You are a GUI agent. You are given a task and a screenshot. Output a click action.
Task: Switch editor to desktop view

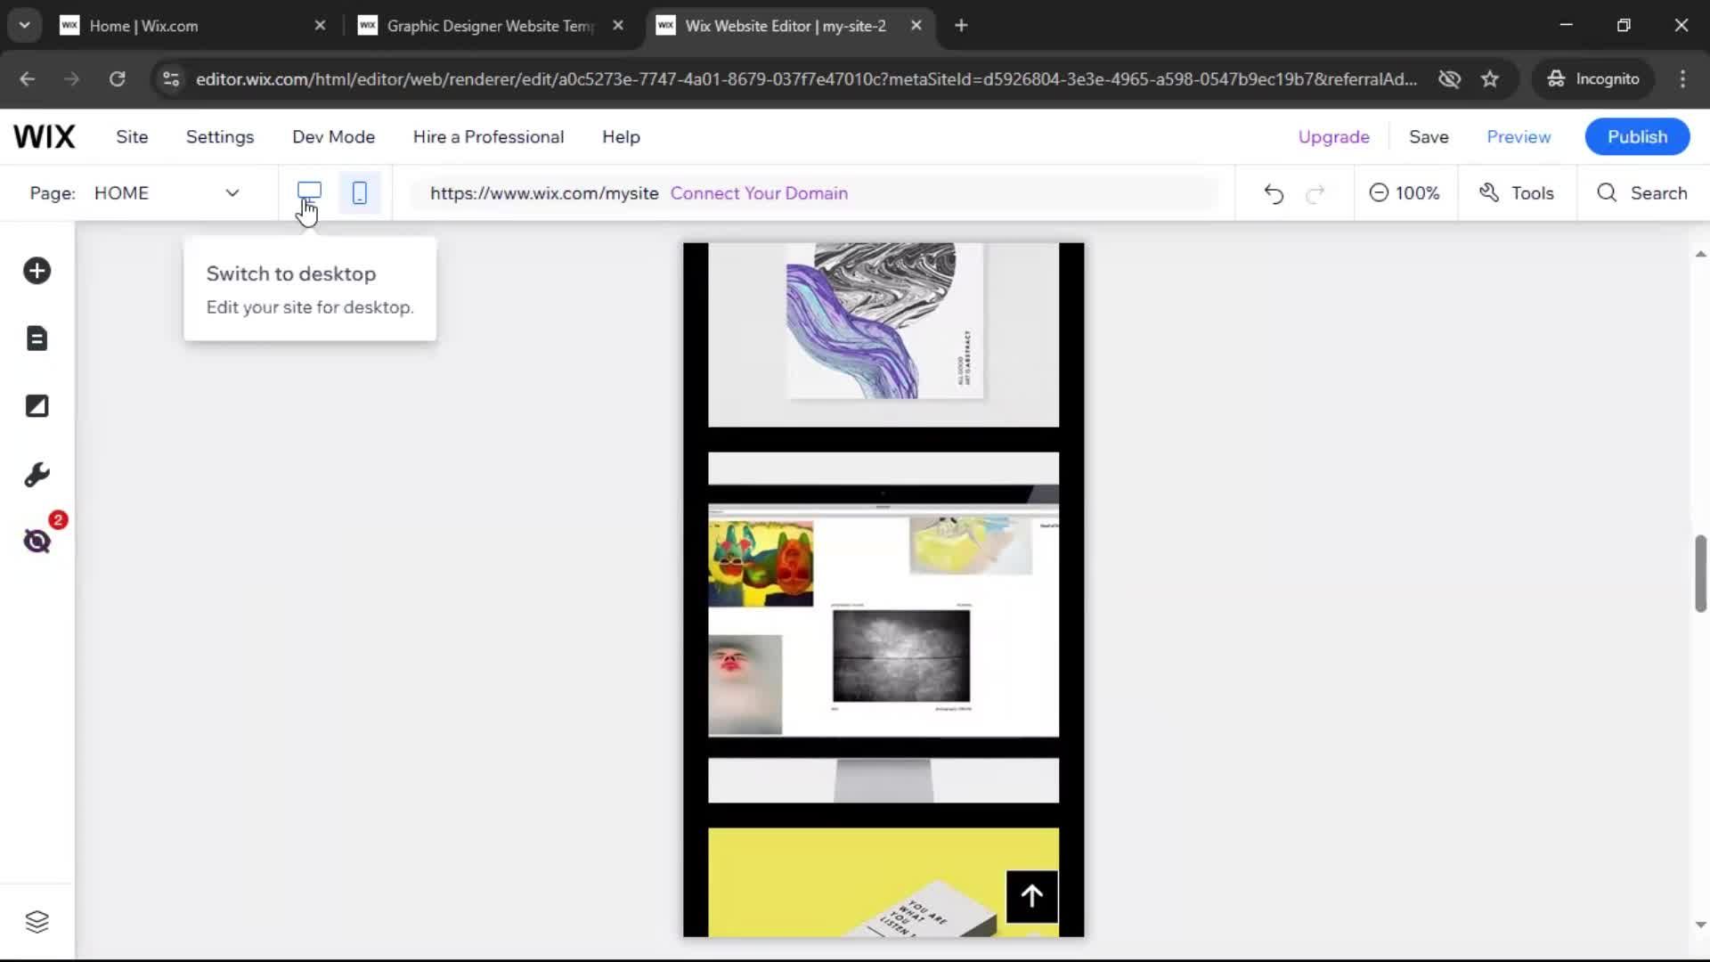point(309,192)
